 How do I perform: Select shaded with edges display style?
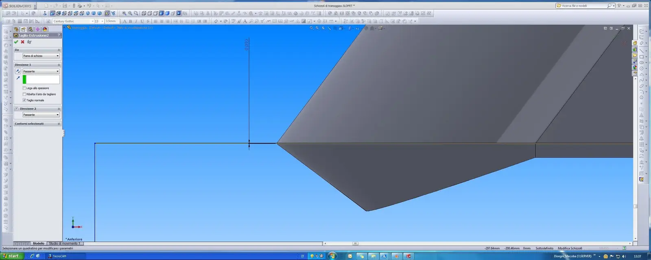point(162,13)
